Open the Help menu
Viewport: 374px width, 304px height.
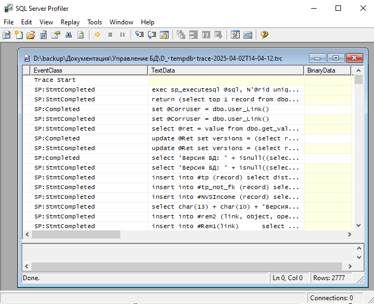tap(147, 22)
